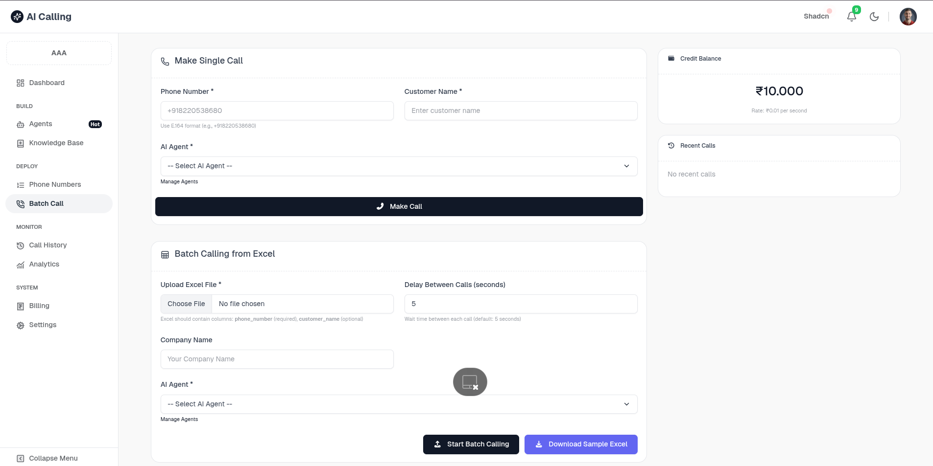Open the user profile avatar
Screen dimensions: 933x466
908,17
